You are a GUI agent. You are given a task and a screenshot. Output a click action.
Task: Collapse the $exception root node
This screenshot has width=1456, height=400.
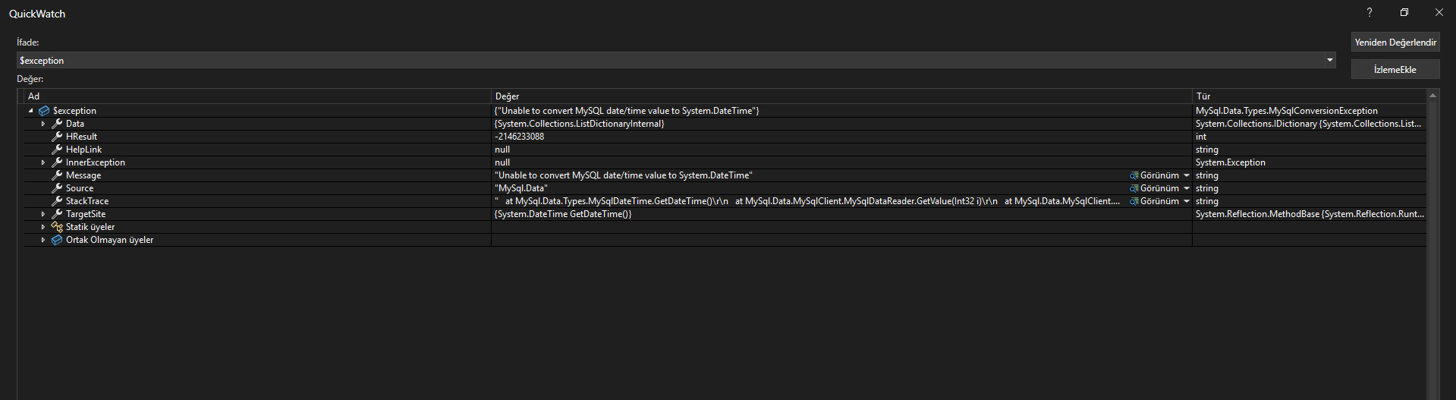[x=31, y=111]
